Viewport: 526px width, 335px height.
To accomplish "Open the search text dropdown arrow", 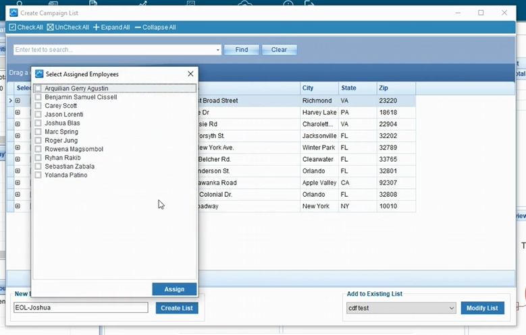I will (x=217, y=50).
